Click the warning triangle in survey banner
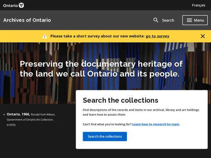The height and width of the screenshot is (158, 211). (x=45, y=36)
